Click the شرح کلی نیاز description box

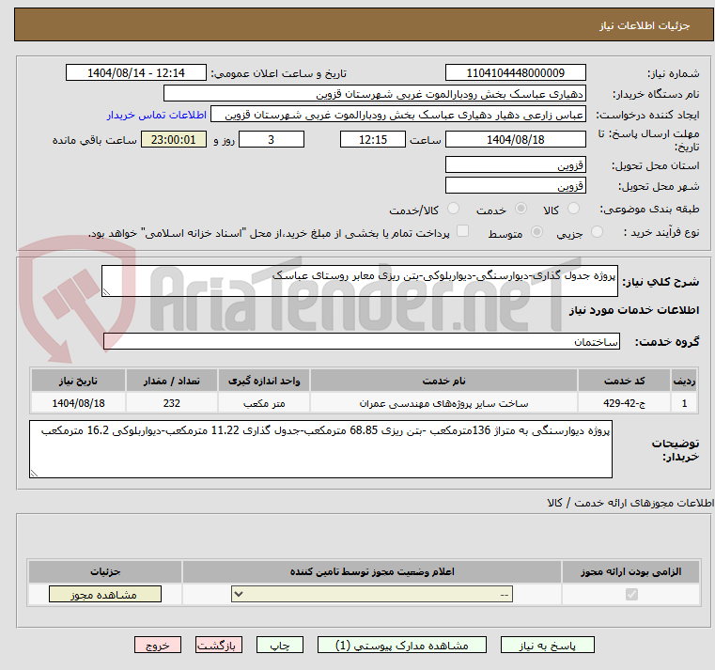click(x=359, y=281)
